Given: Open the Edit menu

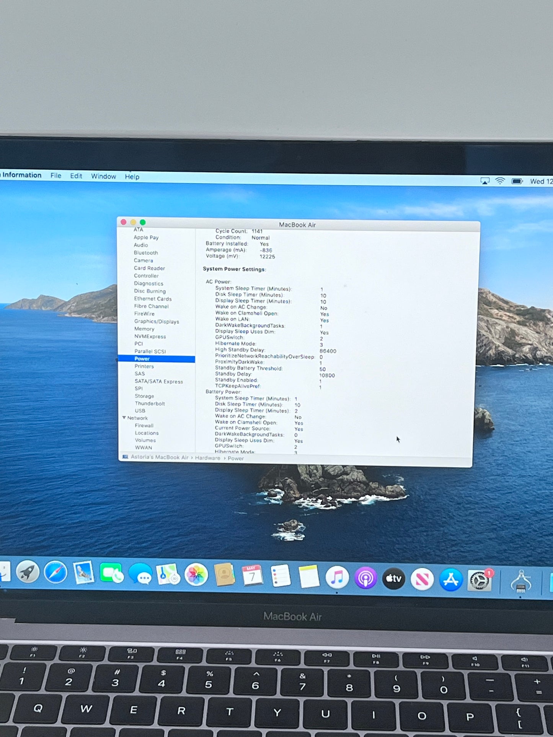Looking at the screenshot, I should click(x=76, y=176).
